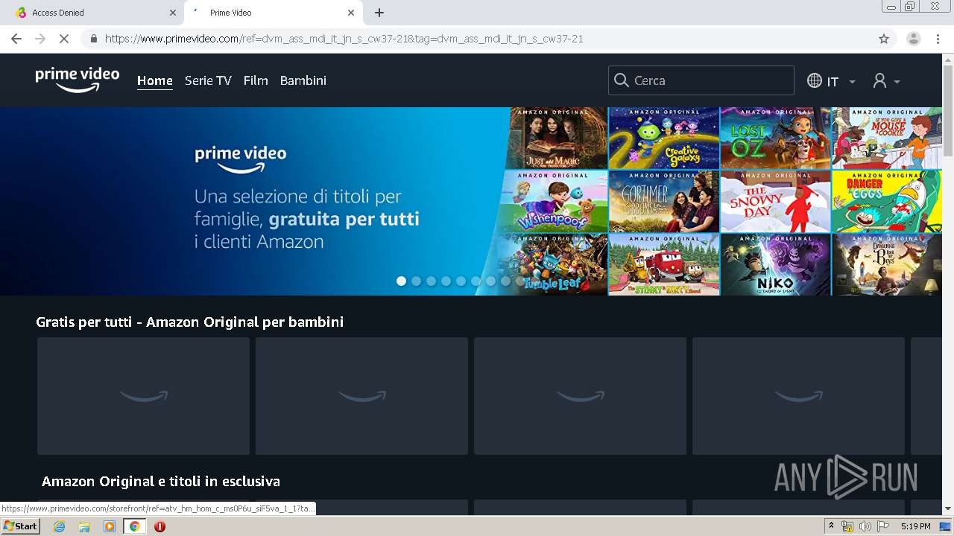The height and width of the screenshot is (536, 954).
Task: Open media player taskbar icon
Action: click(x=110, y=526)
